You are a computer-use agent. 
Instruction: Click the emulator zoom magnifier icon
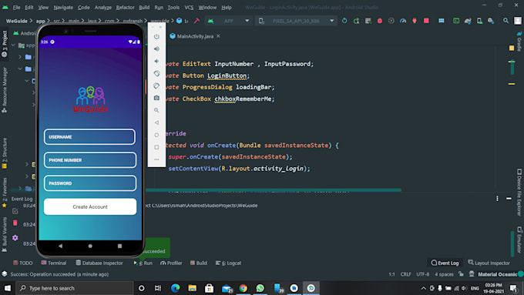point(156,110)
